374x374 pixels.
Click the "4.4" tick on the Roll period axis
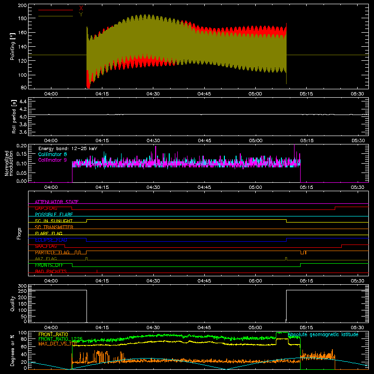tap(23, 101)
